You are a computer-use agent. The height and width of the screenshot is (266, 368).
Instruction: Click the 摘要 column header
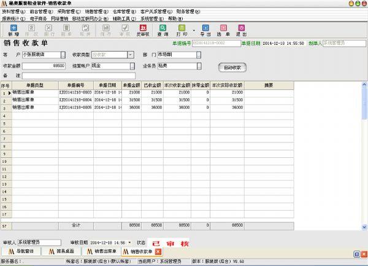coord(269,85)
